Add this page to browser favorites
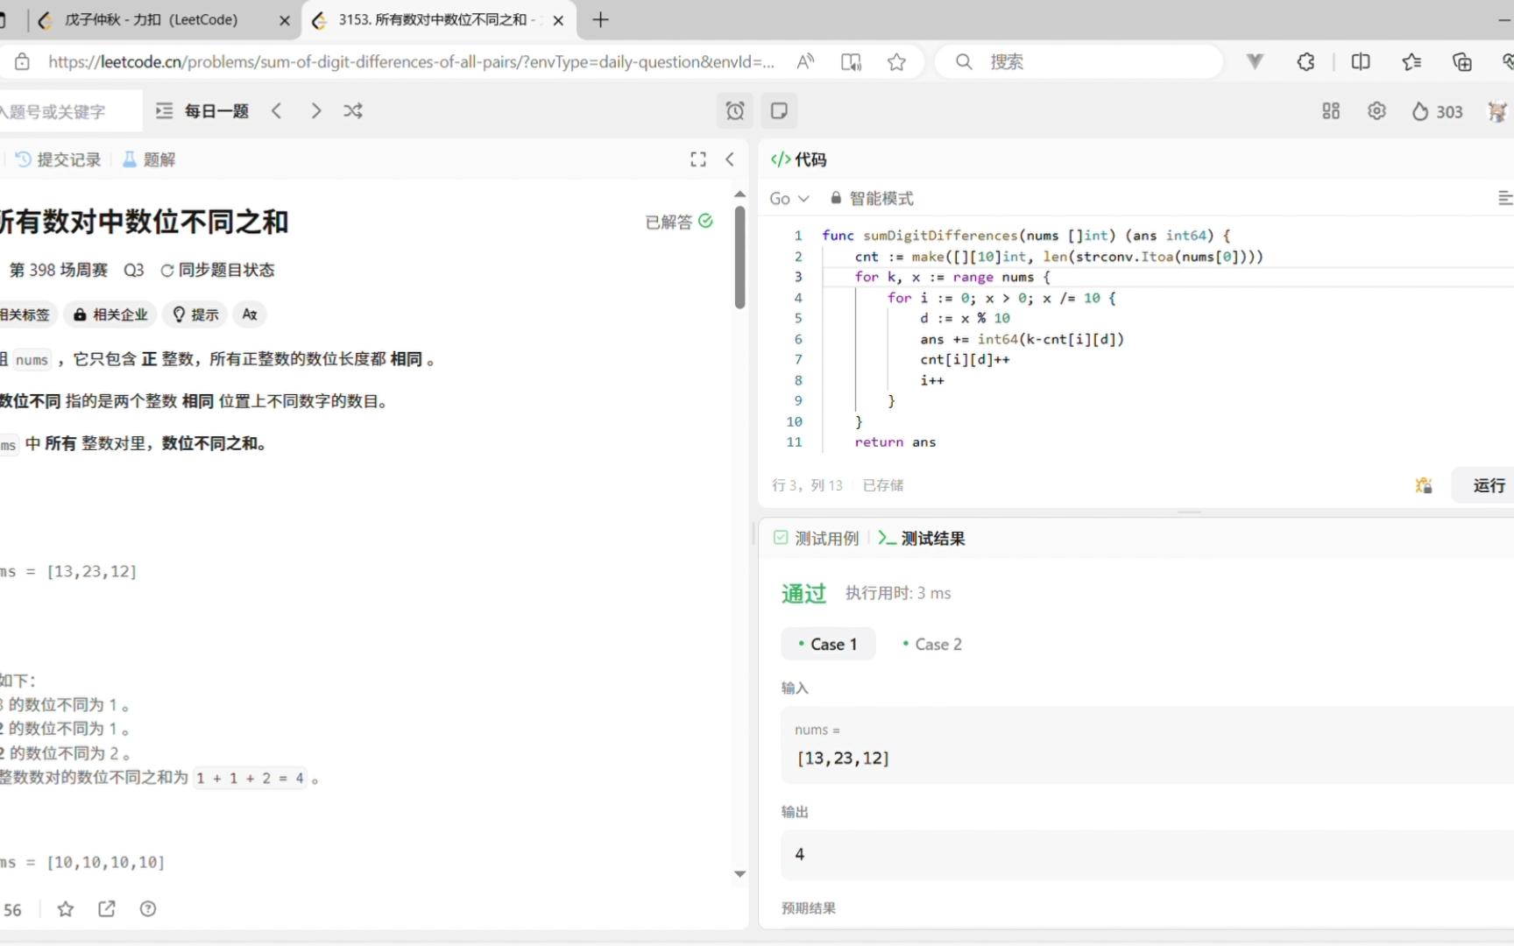Viewport: 1514px width, 946px height. 896,61
